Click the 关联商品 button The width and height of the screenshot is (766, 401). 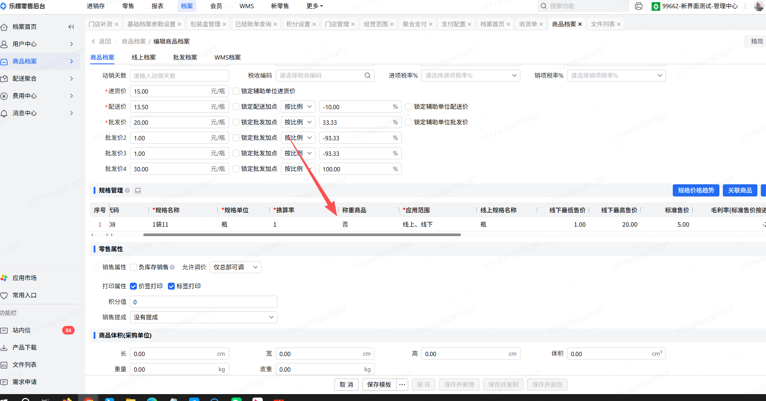click(740, 190)
